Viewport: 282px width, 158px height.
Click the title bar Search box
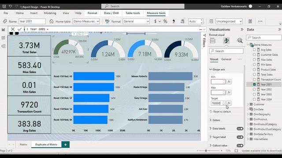tap(143, 6)
